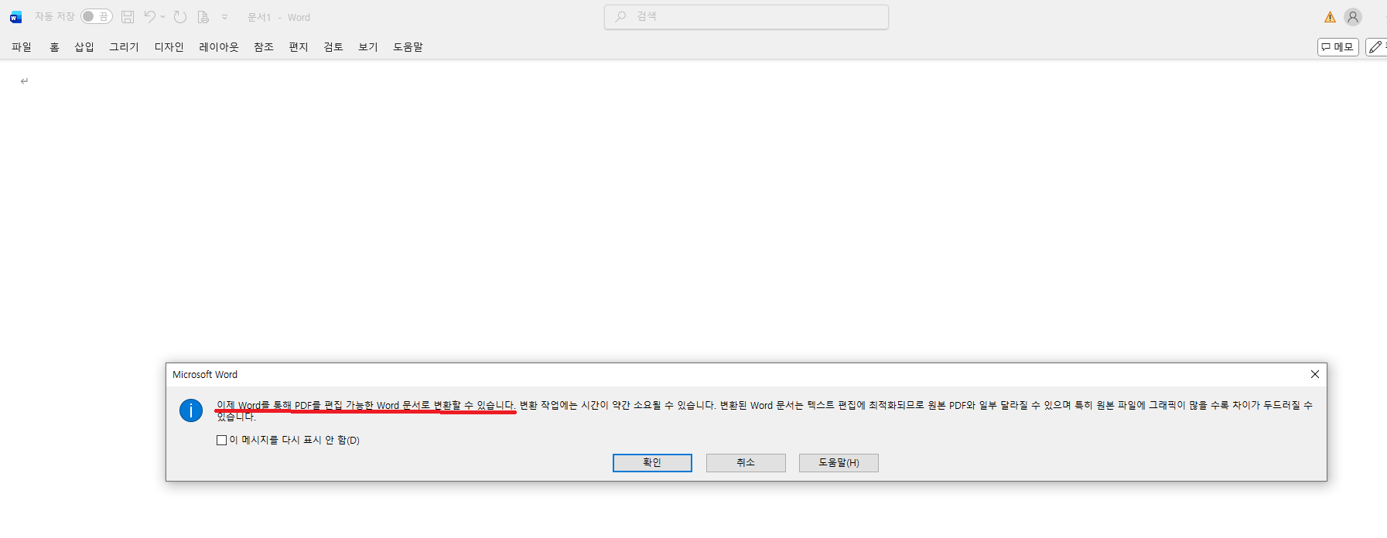The width and height of the screenshot is (1387, 538).
Task: Close the Microsoft Word dialog with X
Action: tap(1315, 374)
